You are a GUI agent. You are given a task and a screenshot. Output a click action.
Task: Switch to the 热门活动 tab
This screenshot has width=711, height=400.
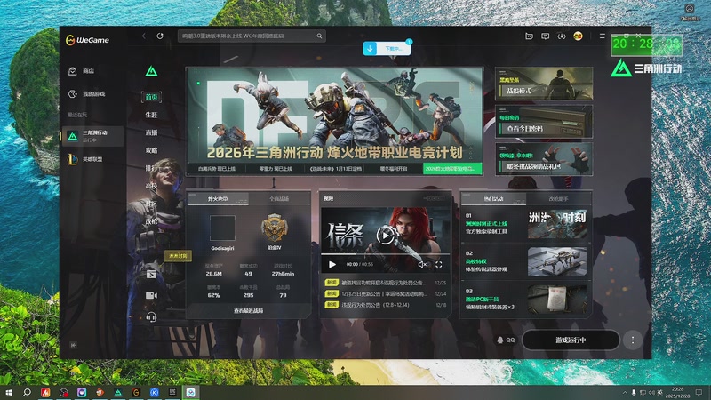coord(494,198)
